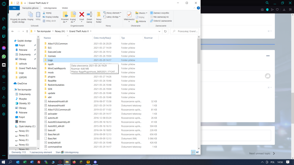Open Excel from taskbar

pyautogui.click(x=25, y=162)
